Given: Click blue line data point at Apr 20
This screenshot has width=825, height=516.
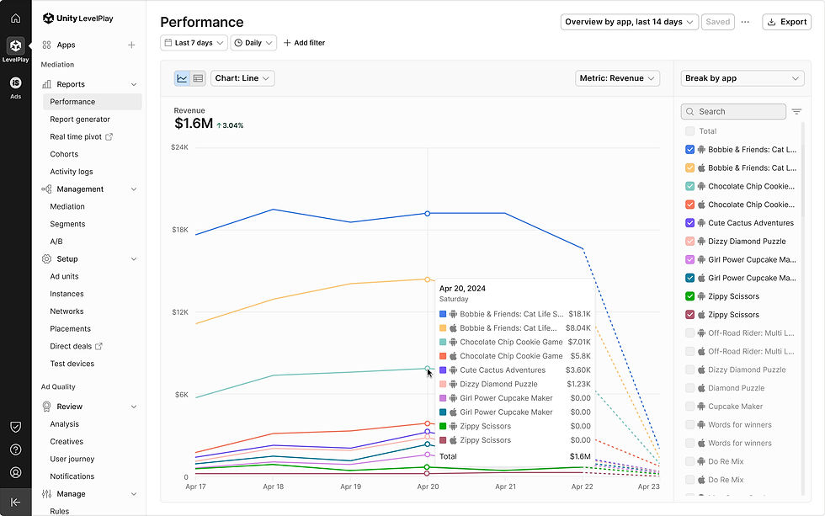Looking at the screenshot, I should [428, 214].
